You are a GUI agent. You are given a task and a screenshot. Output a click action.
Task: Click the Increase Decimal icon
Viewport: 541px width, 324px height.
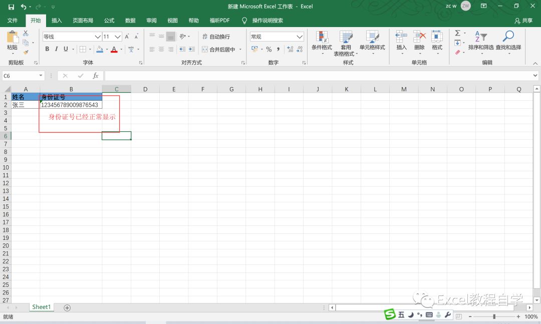click(290, 50)
